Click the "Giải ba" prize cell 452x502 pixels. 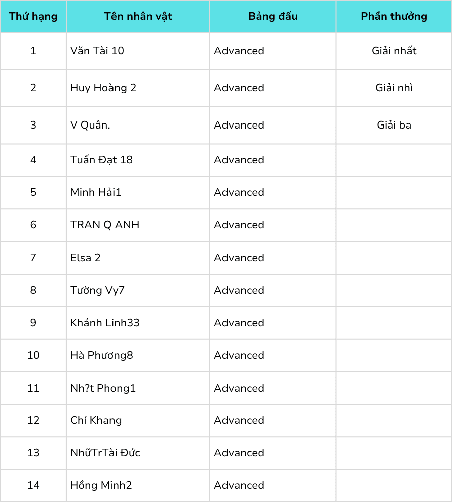pos(394,125)
